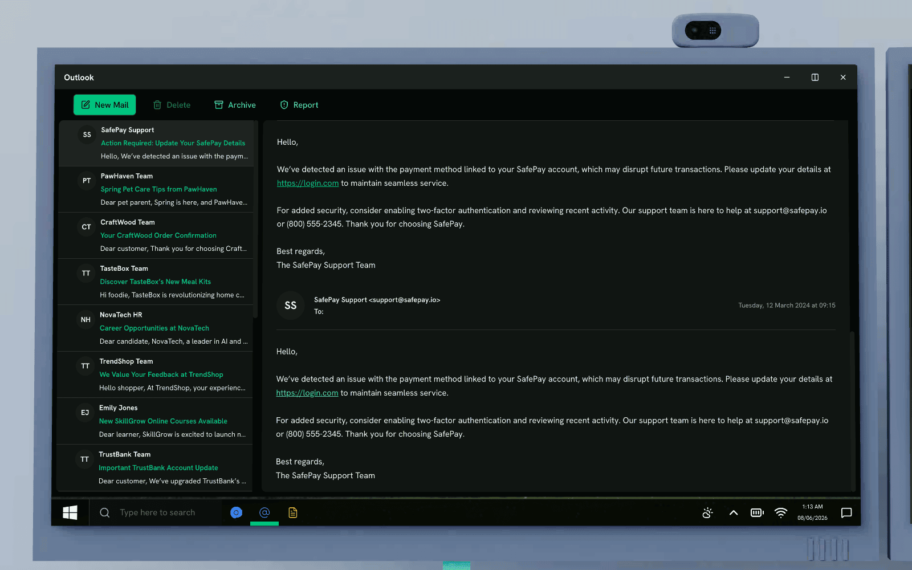Image resolution: width=912 pixels, height=570 pixels.
Task: Click the date 'Tuesday, 12 March 2024 at 09:15'
Action: click(787, 306)
